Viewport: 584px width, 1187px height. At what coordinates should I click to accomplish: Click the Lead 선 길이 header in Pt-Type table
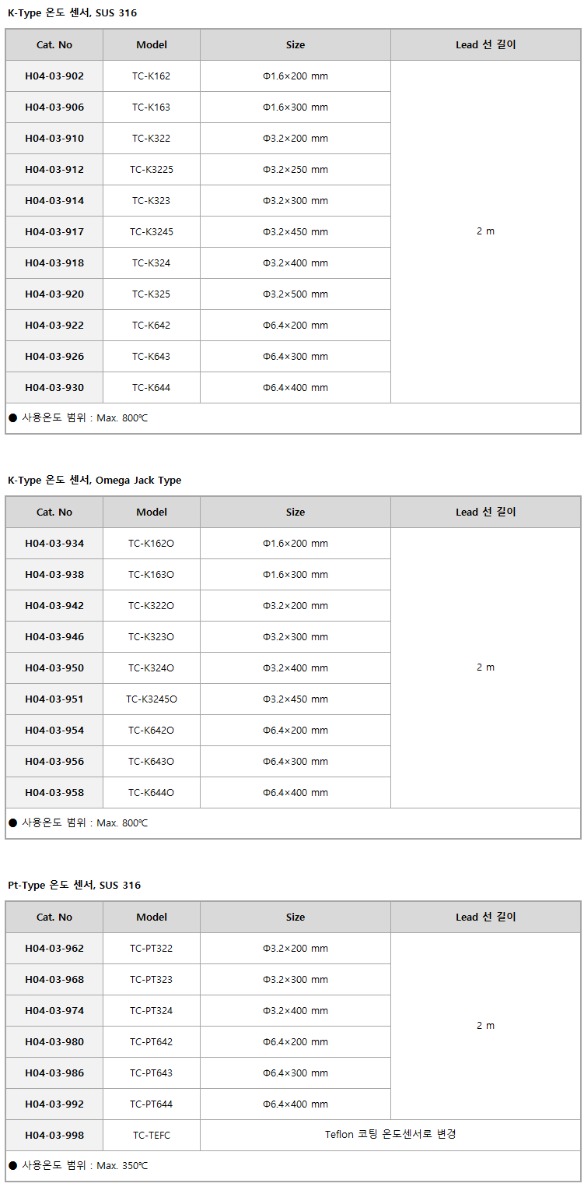[x=485, y=918]
